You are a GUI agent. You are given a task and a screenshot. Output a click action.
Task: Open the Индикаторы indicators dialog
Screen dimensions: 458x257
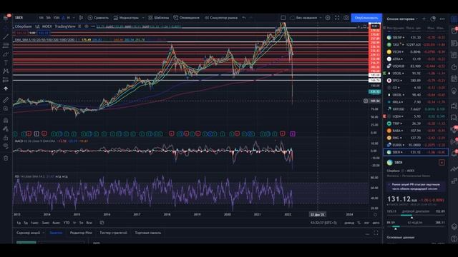[126, 18]
